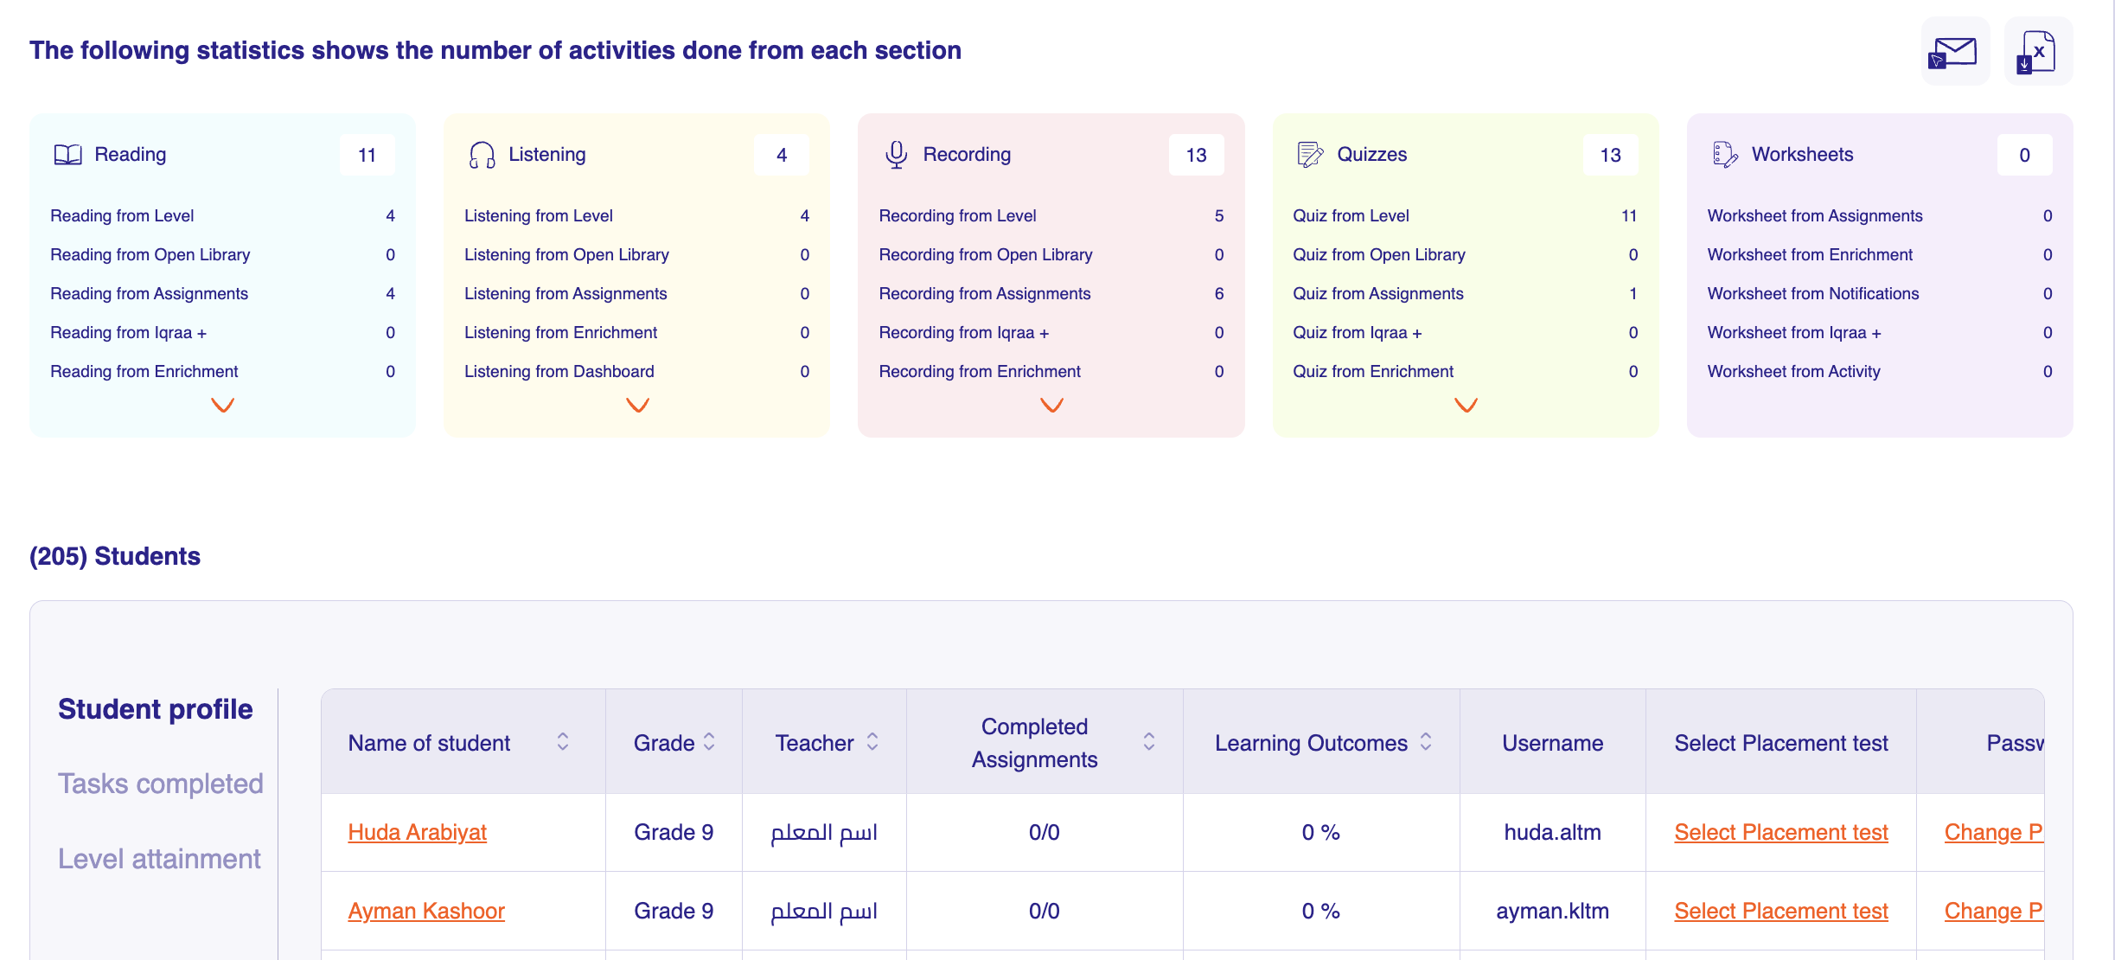Click the send email envelope icon

[x=1954, y=52]
